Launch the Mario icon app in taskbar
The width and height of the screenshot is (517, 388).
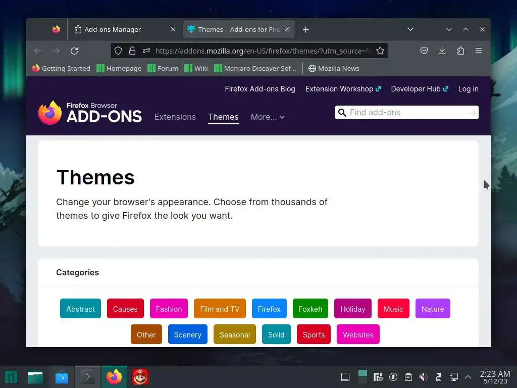[x=140, y=377]
